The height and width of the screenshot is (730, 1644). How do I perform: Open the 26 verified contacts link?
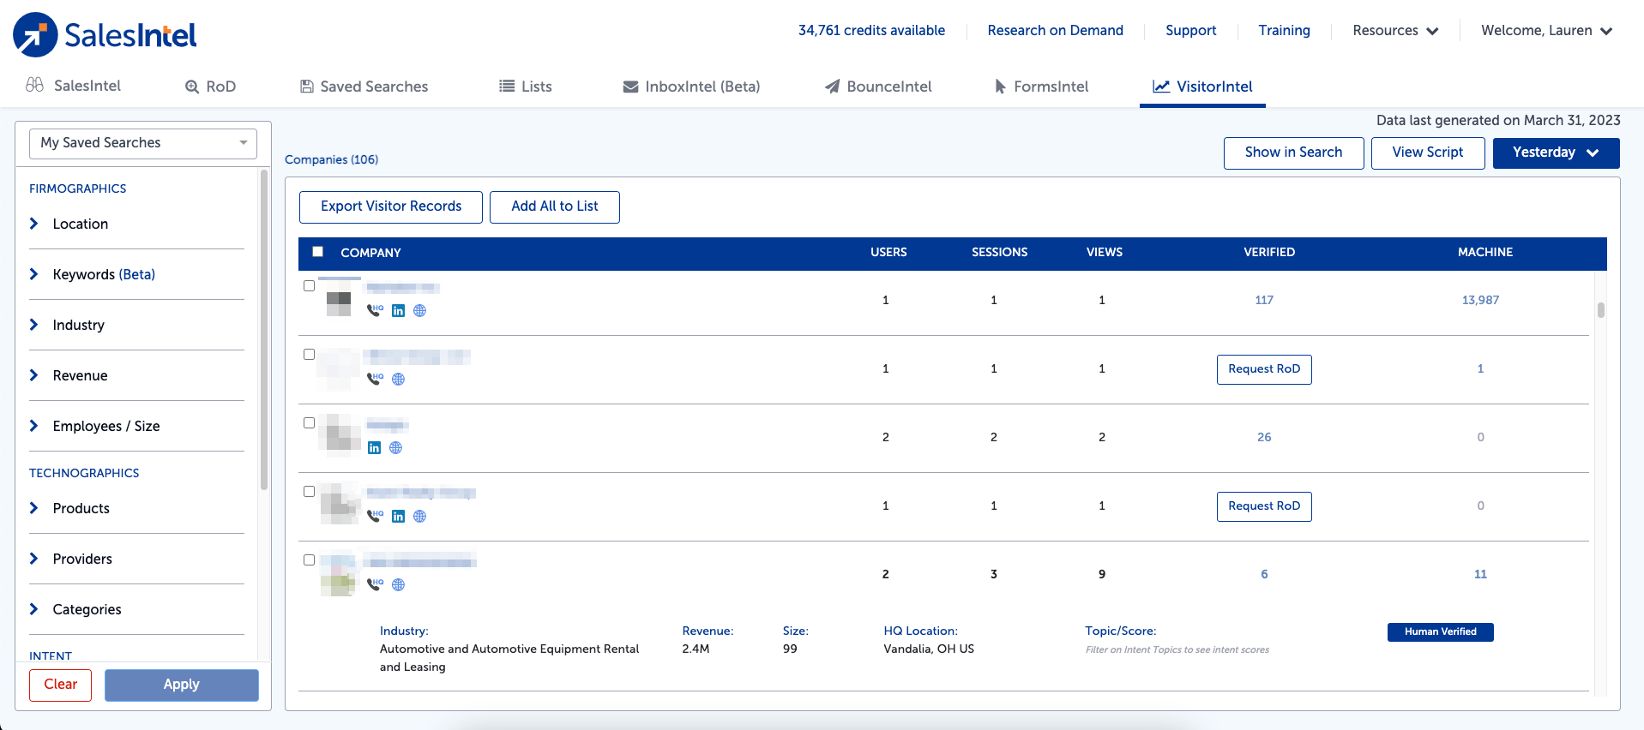tap(1264, 437)
